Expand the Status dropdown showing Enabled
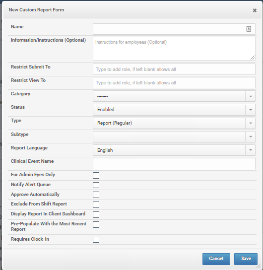The image size is (263, 270). point(174,110)
